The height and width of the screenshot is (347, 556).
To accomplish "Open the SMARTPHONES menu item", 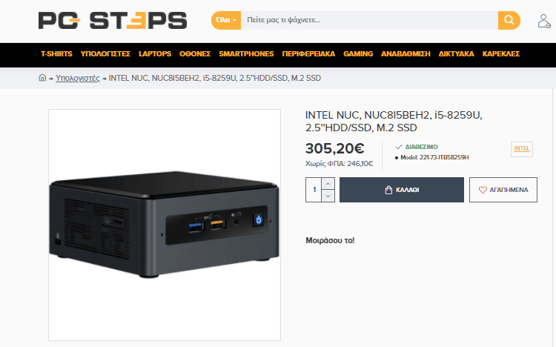I will tap(246, 54).
